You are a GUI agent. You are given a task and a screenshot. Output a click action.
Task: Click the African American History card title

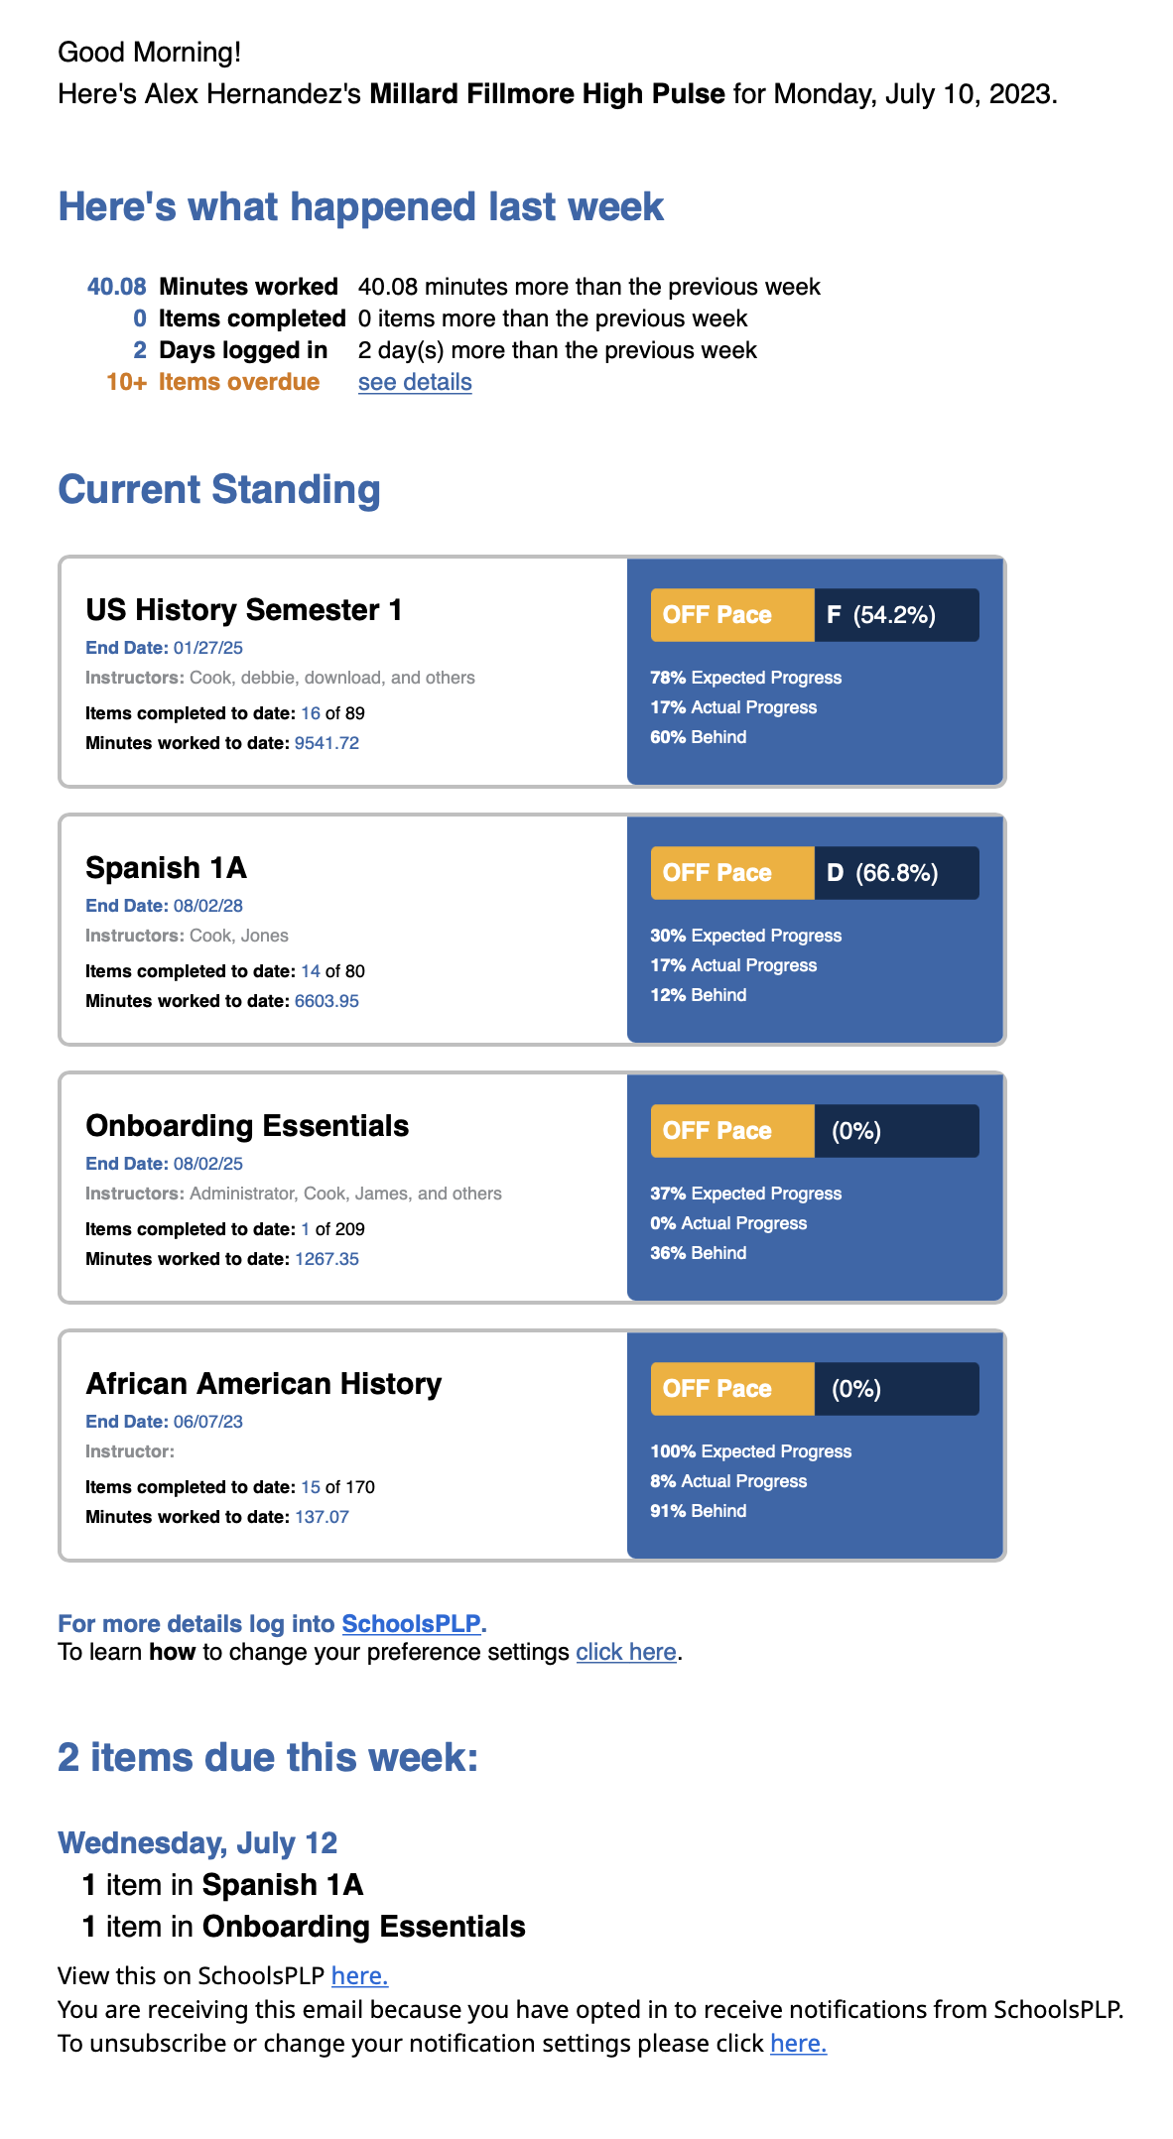coord(264,1383)
